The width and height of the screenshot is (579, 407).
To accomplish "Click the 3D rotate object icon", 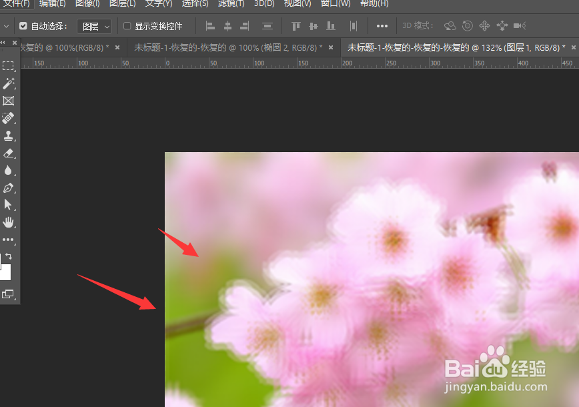I will pyautogui.click(x=450, y=26).
